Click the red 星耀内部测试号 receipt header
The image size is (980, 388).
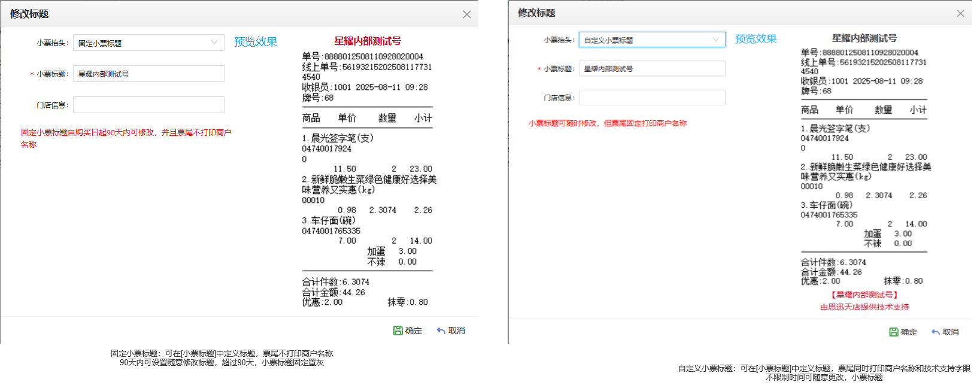tap(367, 41)
